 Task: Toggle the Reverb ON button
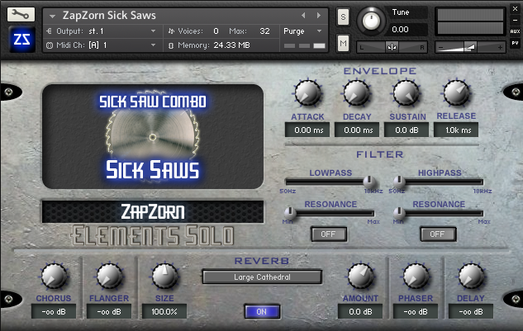point(262,312)
